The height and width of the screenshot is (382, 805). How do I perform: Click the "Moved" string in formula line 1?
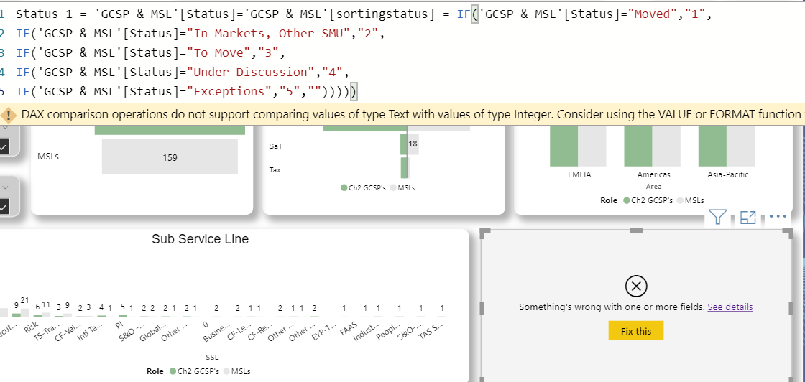click(x=655, y=14)
